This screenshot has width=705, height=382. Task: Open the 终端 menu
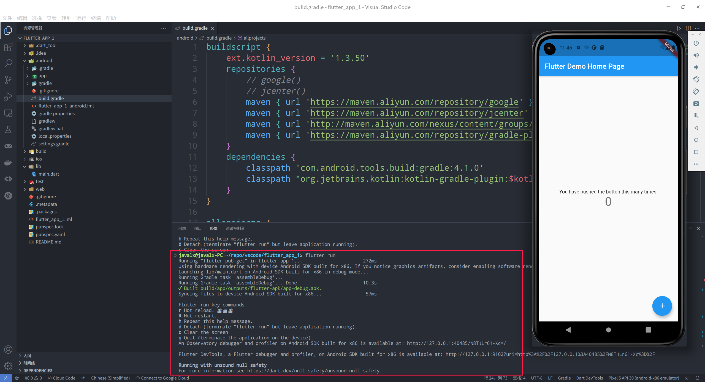(x=96, y=18)
